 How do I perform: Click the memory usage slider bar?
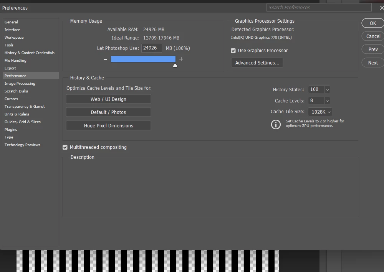143,59
